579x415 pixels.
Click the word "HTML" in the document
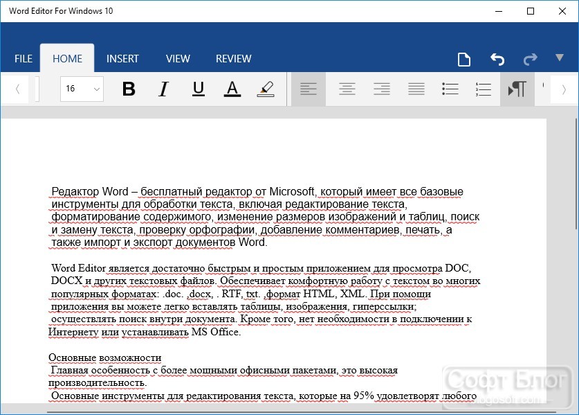click(x=319, y=294)
